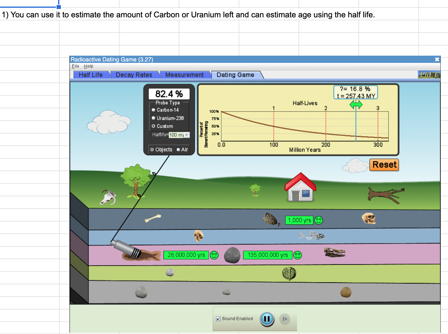Click the trilobite fossil in the green layer
This screenshot has height=334, width=448.
[289, 274]
